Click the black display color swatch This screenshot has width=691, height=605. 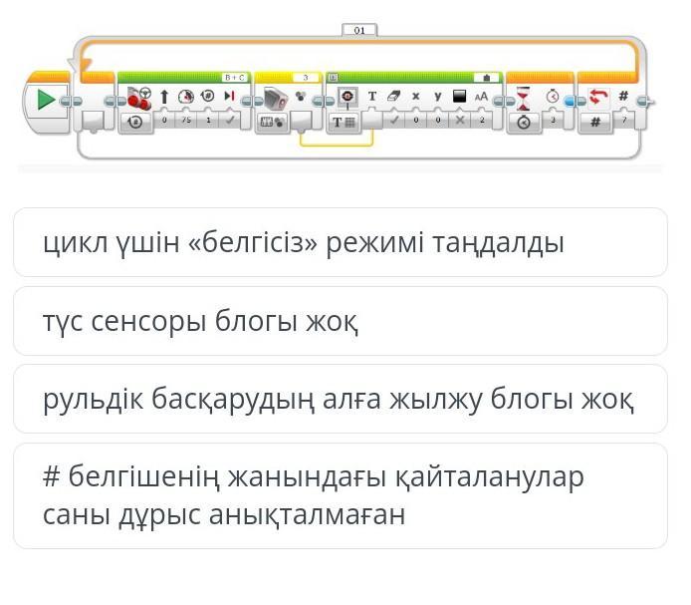point(460,97)
